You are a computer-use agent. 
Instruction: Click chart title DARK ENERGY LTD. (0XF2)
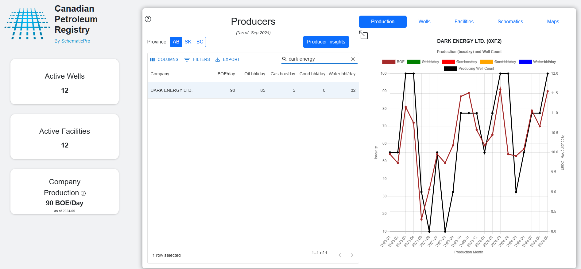pos(469,41)
